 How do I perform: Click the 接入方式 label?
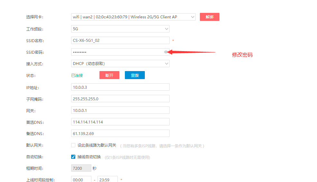tap(34, 64)
